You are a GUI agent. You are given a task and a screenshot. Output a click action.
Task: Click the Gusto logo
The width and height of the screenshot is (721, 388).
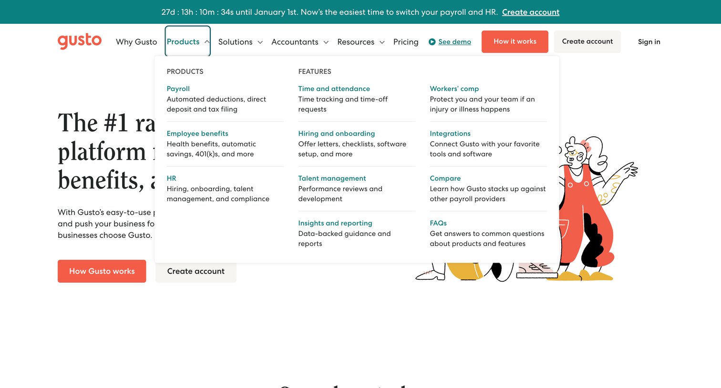80,41
